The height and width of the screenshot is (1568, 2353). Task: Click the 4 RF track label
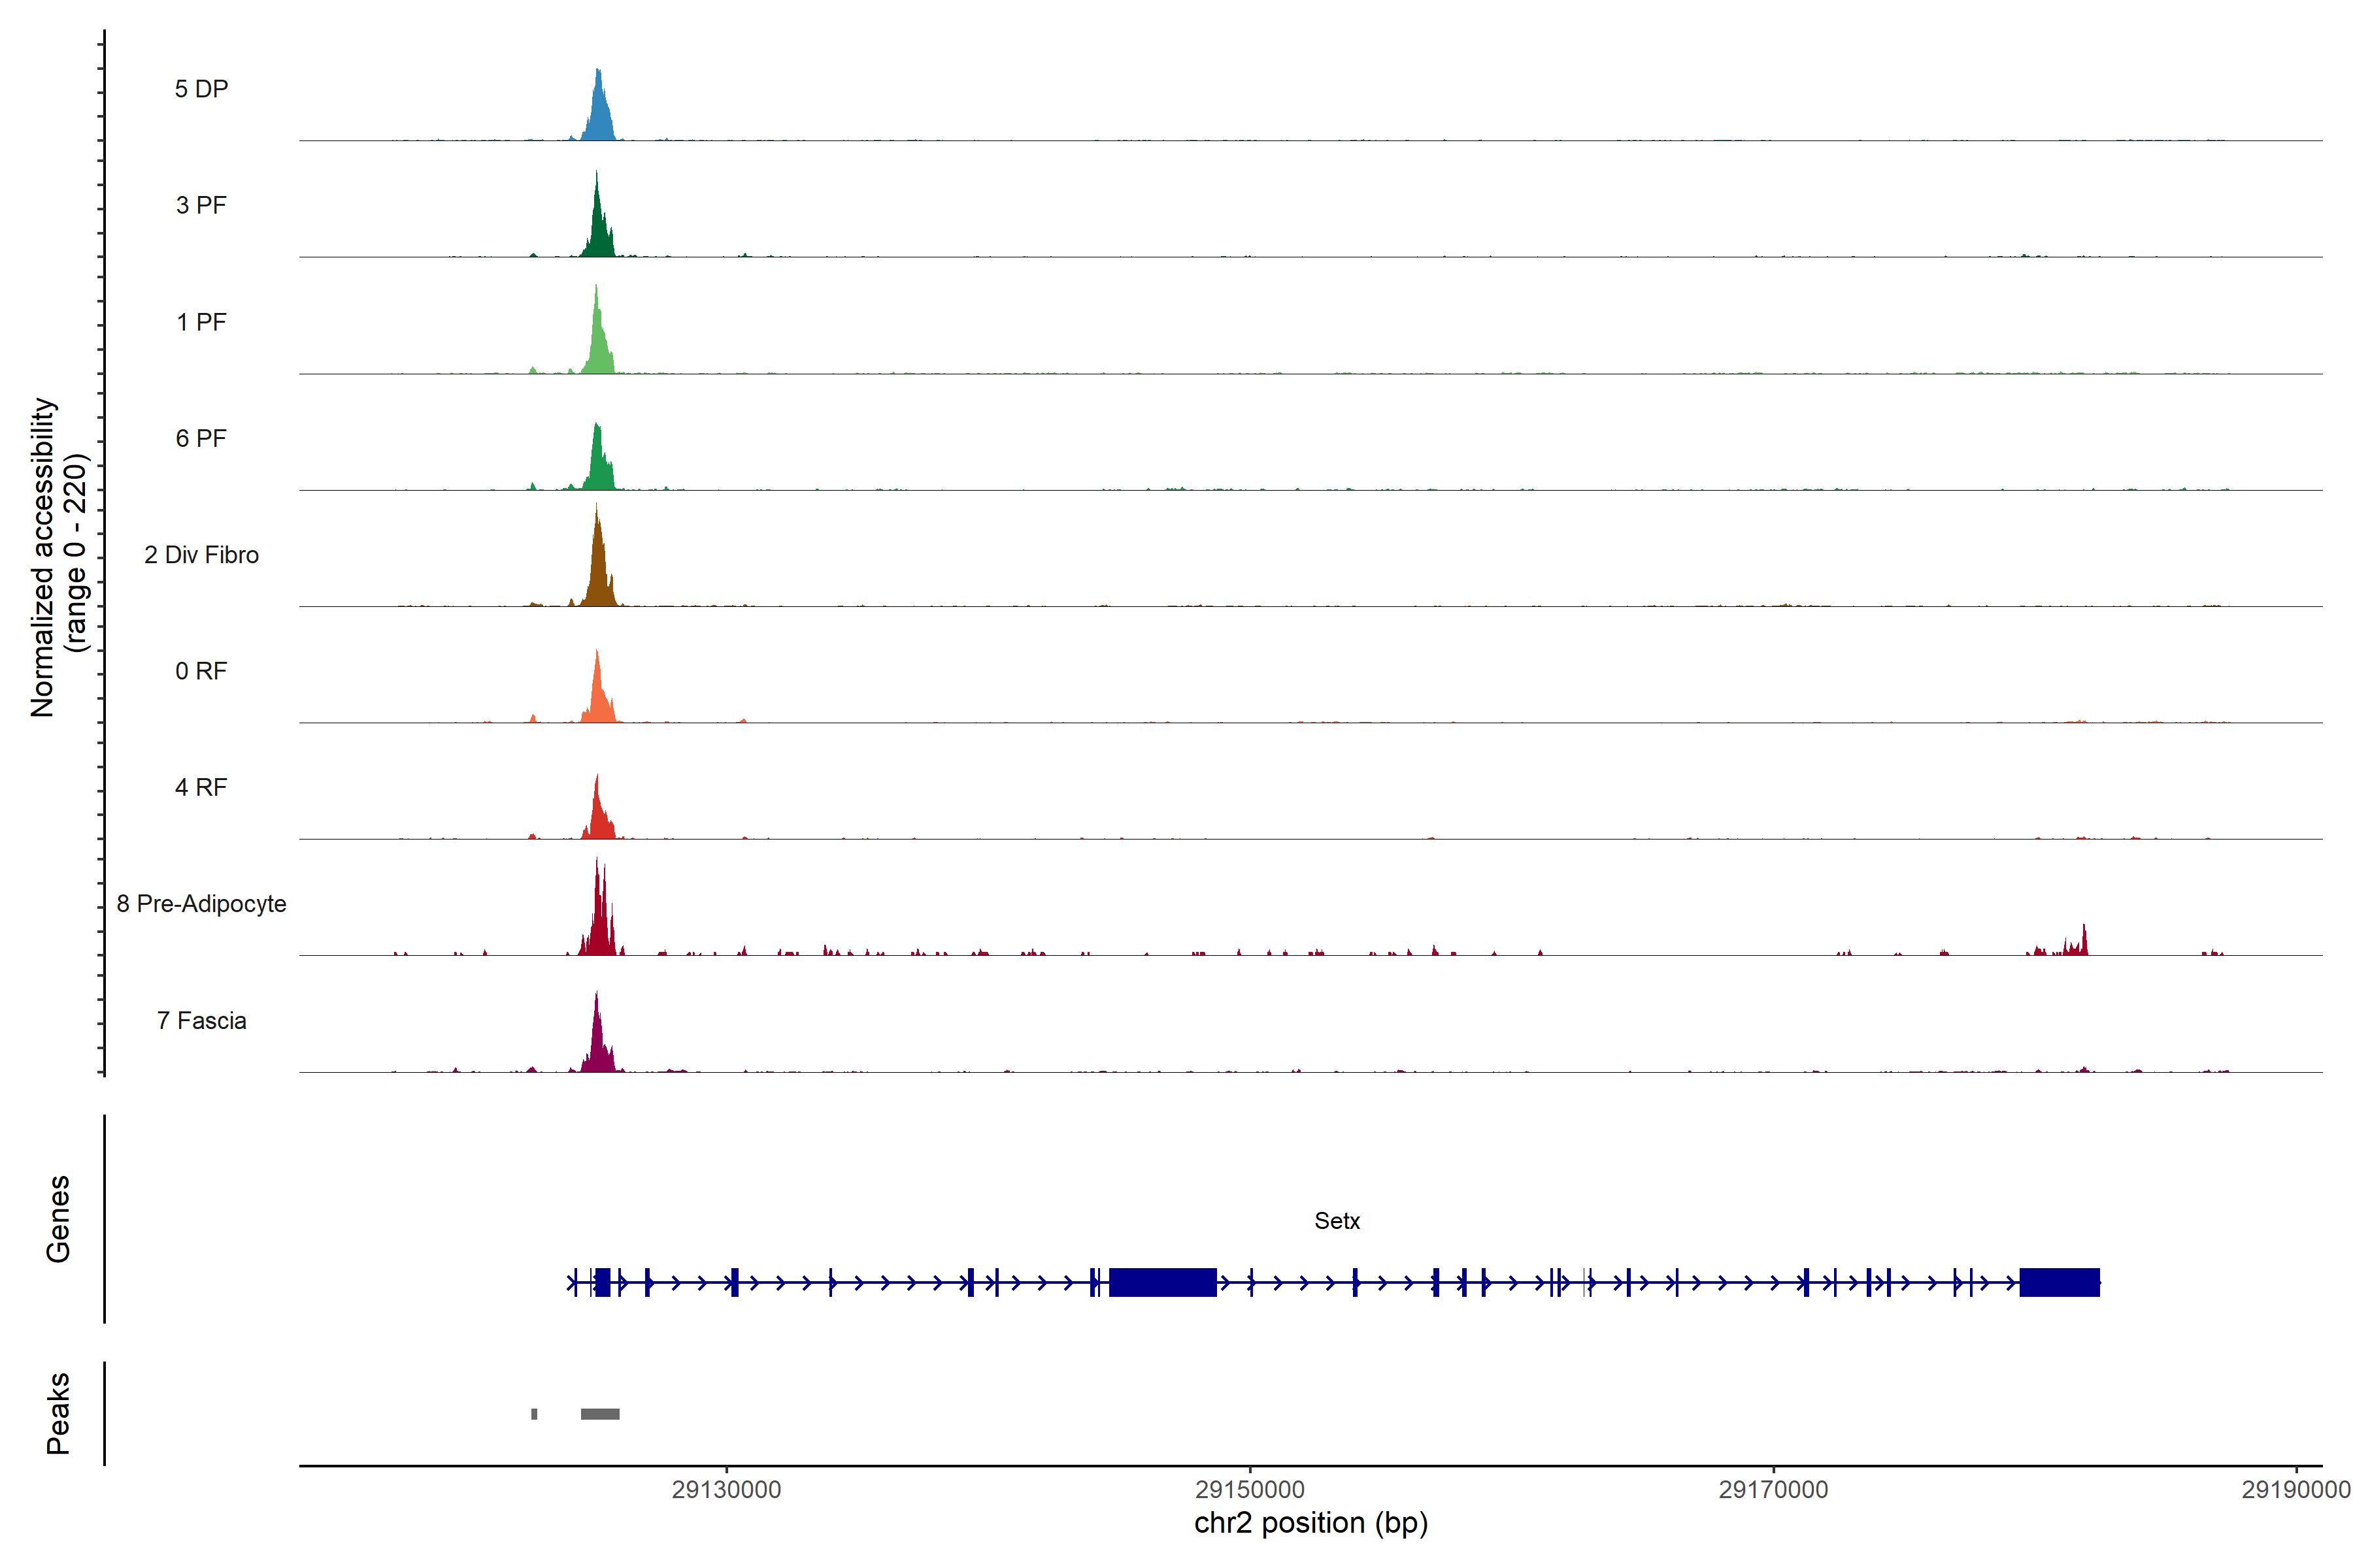click(x=201, y=787)
